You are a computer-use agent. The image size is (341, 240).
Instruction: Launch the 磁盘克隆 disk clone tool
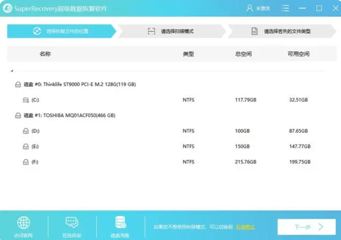120,223
